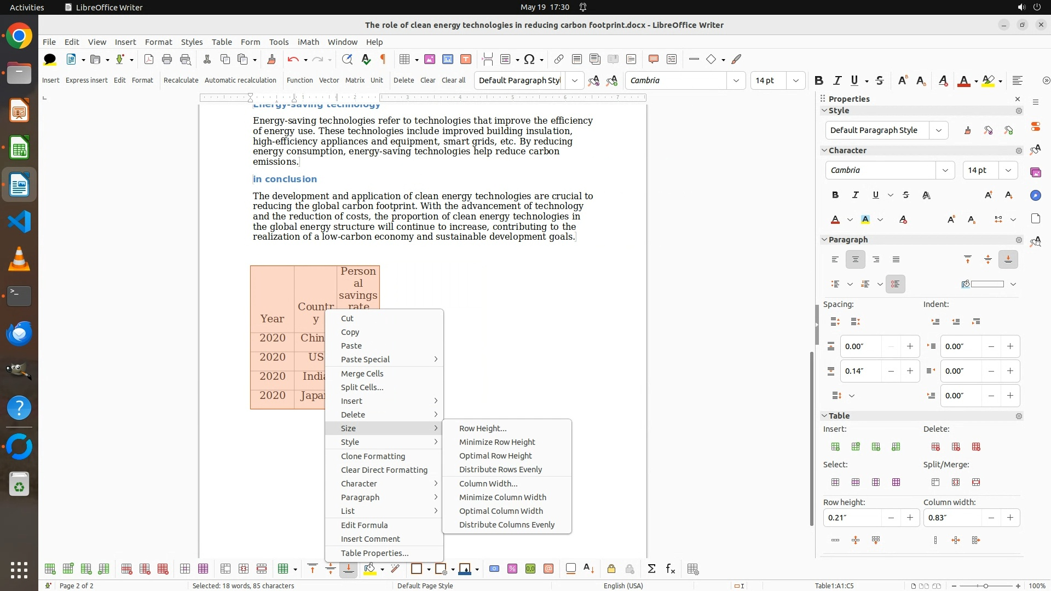
Task: Collapse the Paragraph section in Properties
Action: (824, 240)
